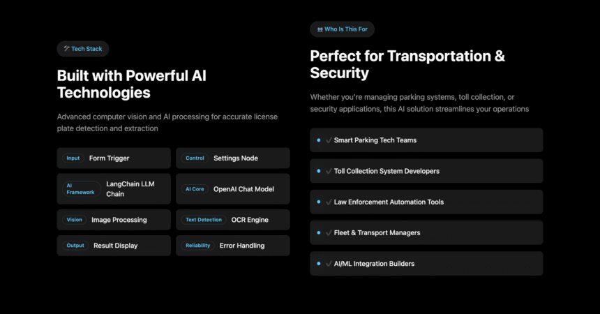Click checkmark icon beside Toll Collection System Developers

(x=329, y=171)
